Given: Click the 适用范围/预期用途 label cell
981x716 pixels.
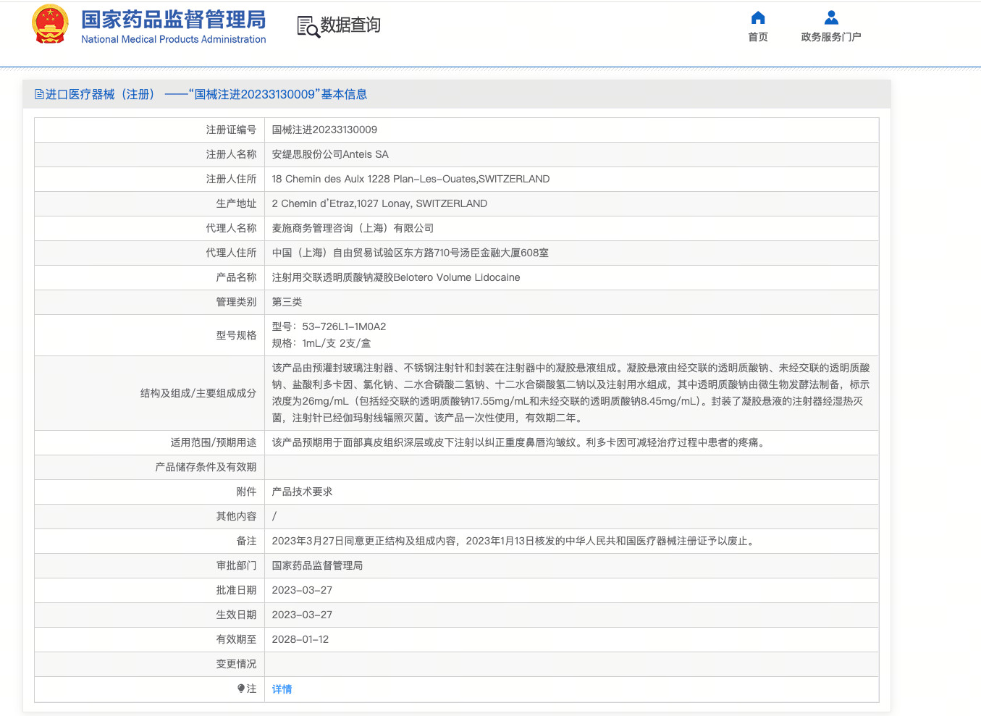Looking at the screenshot, I should [x=150, y=442].
